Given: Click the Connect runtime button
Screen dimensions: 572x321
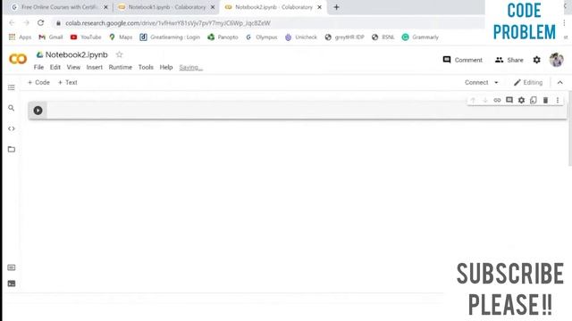Looking at the screenshot, I should (x=476, y=82).
